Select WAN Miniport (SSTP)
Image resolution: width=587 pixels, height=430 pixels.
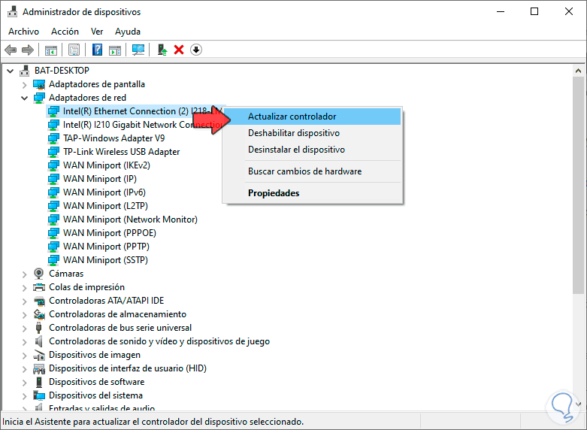105,259
